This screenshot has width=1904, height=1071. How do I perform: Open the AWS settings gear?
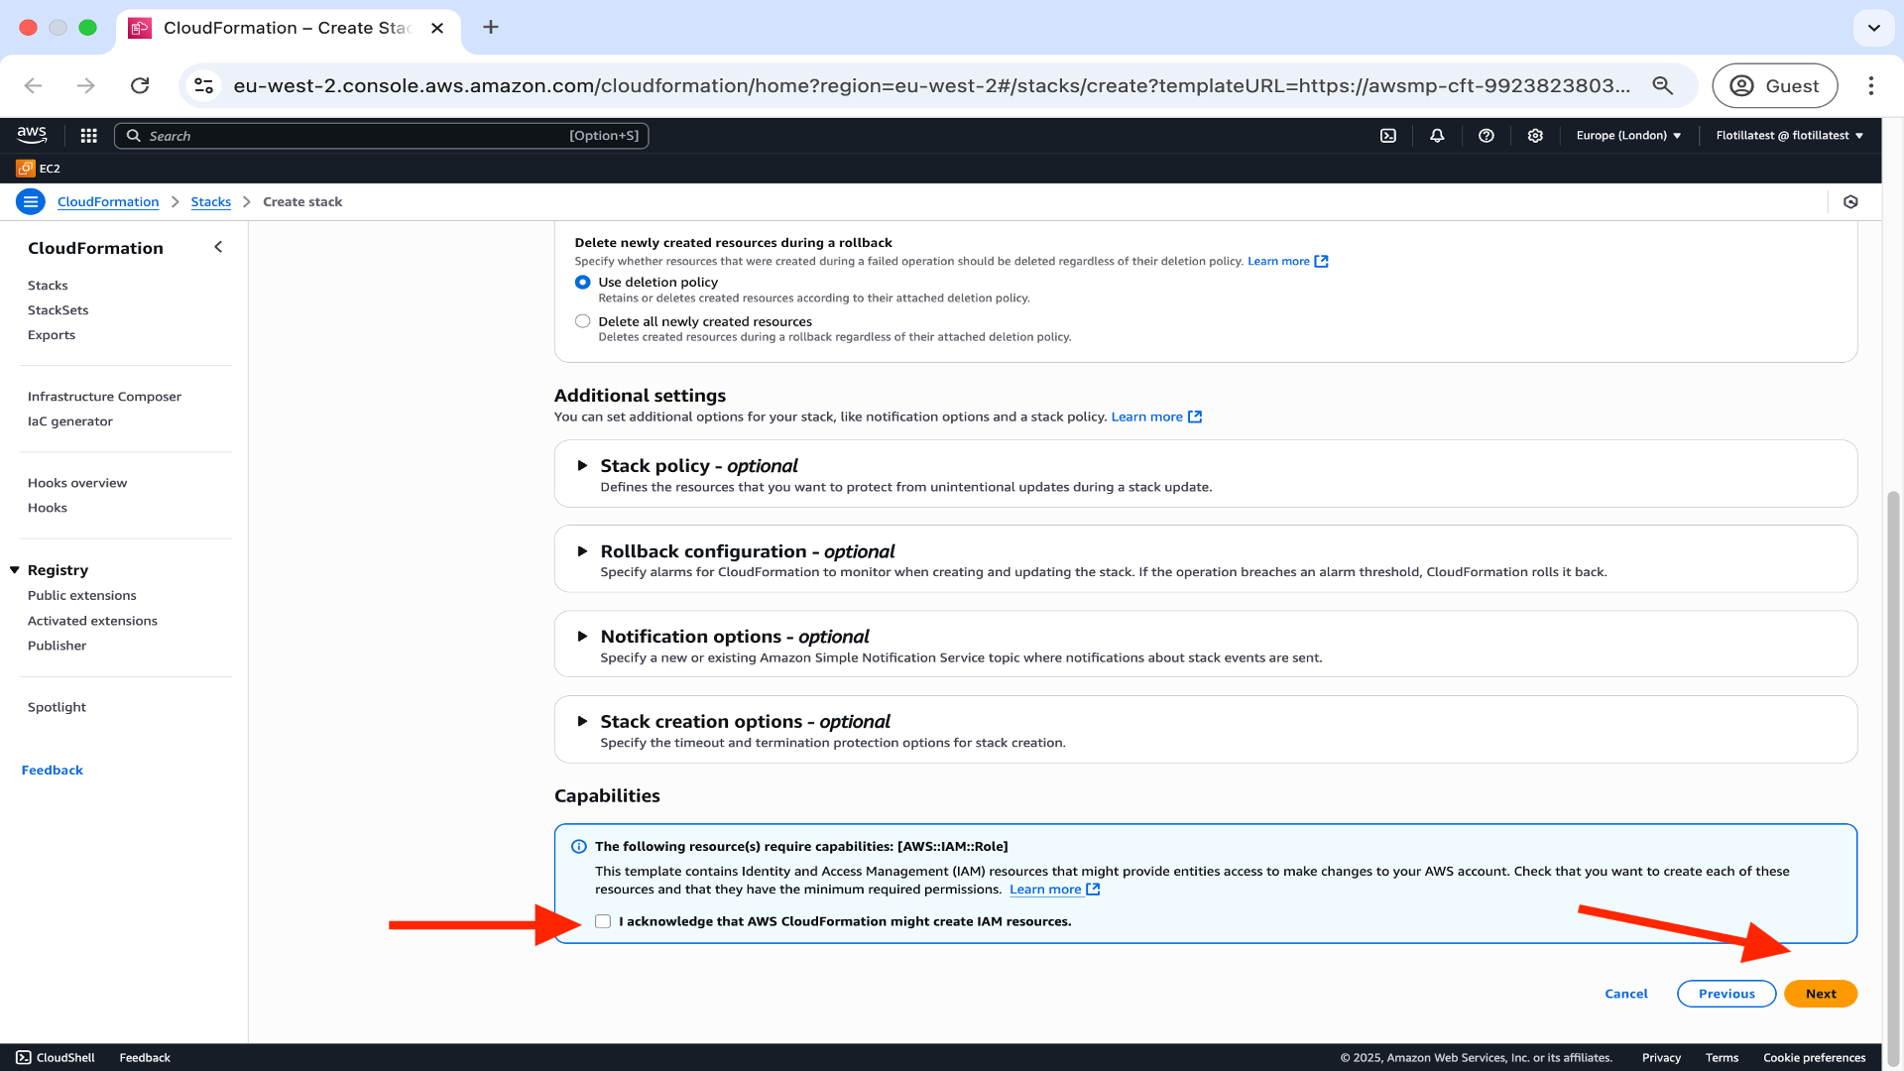tap(1535, 136)
